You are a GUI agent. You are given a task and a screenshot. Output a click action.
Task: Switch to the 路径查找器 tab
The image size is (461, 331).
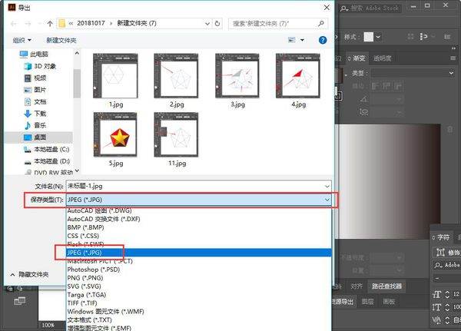[x=386, y=286]
